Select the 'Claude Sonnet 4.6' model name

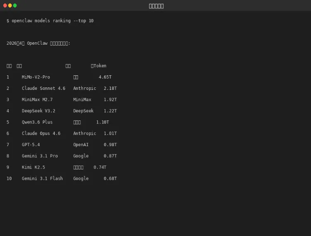tap(44, 88)
